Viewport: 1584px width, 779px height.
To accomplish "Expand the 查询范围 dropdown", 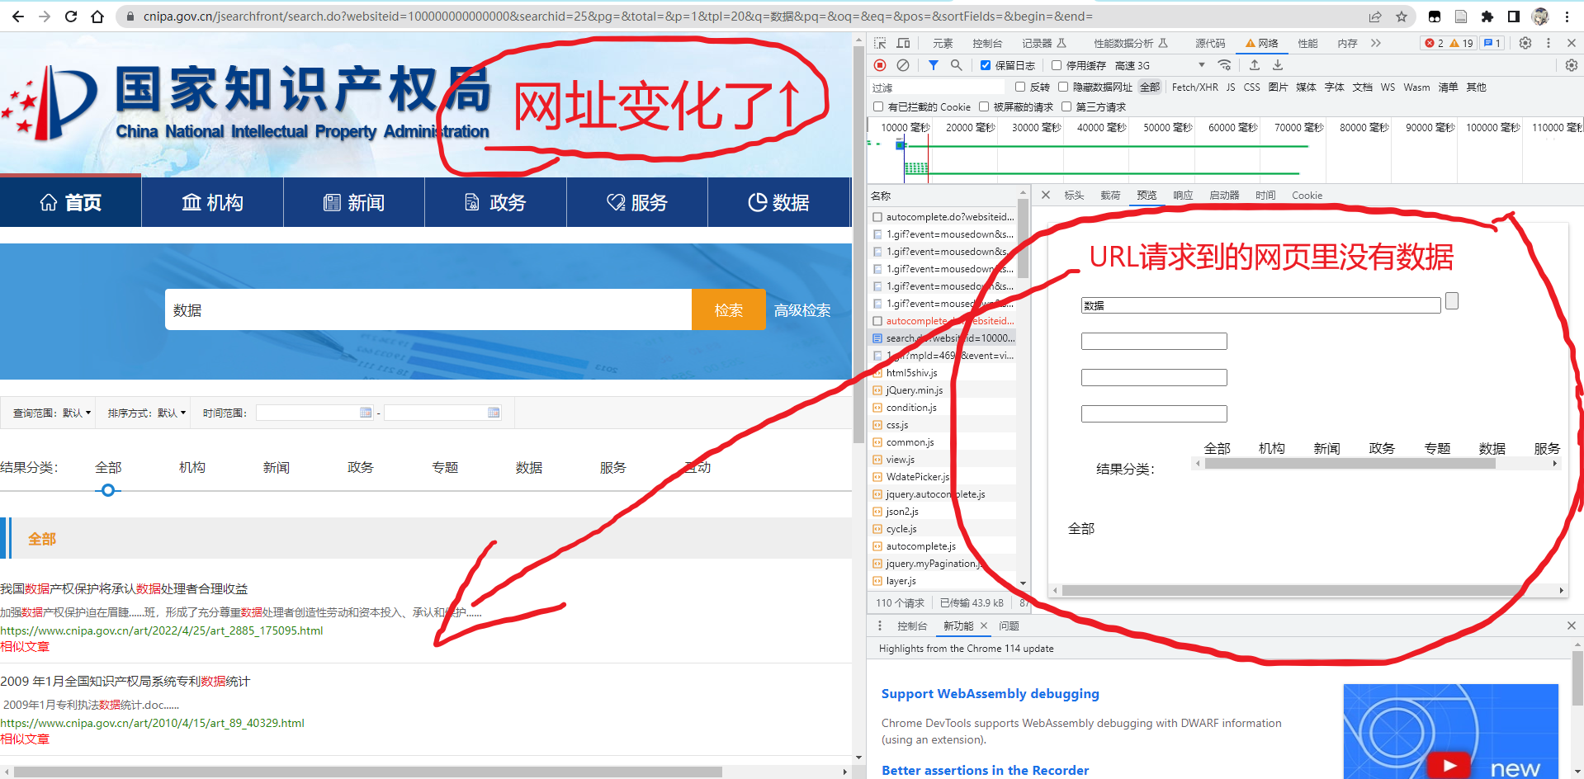I will click(x=52, y=413).
